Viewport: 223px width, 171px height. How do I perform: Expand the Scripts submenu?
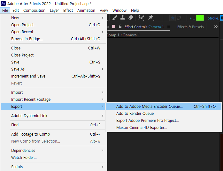tap(53, 167)
